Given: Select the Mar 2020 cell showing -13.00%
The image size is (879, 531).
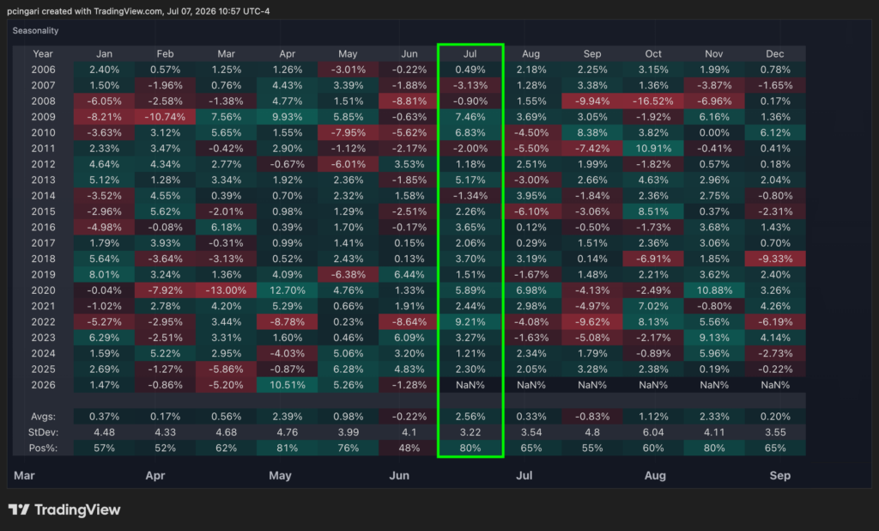Looking at the screenshot, I should coord(226,290).
